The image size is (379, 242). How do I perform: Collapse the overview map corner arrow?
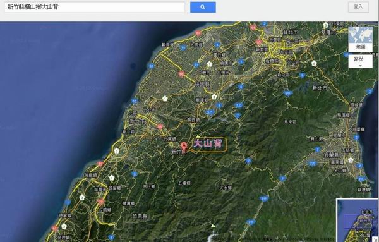point(376,239)
